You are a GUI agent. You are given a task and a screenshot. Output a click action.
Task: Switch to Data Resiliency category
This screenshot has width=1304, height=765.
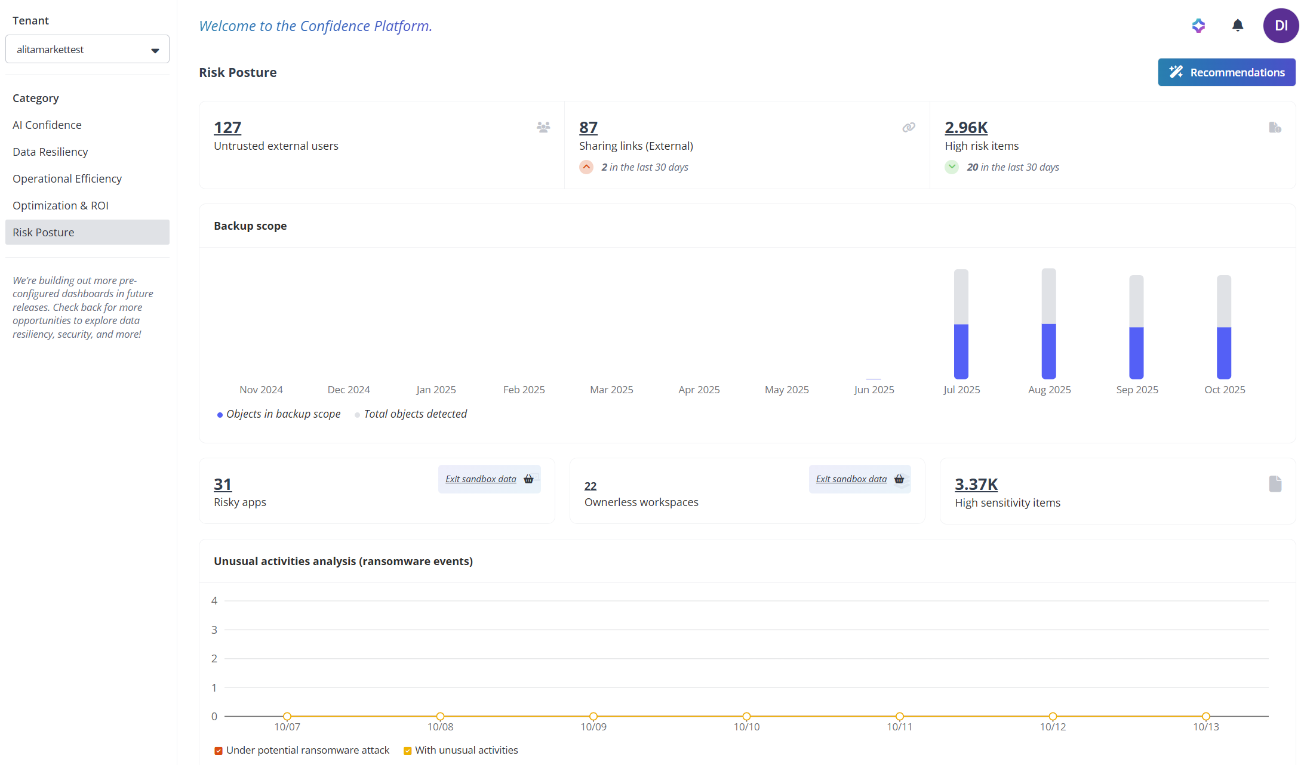50,152
